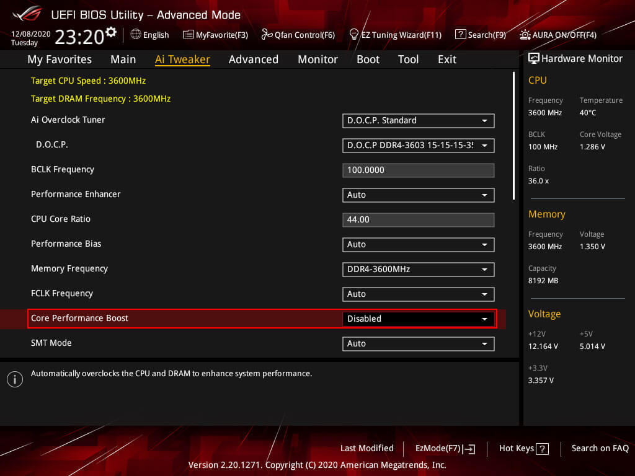Click the AURA ON/OFF light icon
The image size is (635, 476).
(525, 35)
